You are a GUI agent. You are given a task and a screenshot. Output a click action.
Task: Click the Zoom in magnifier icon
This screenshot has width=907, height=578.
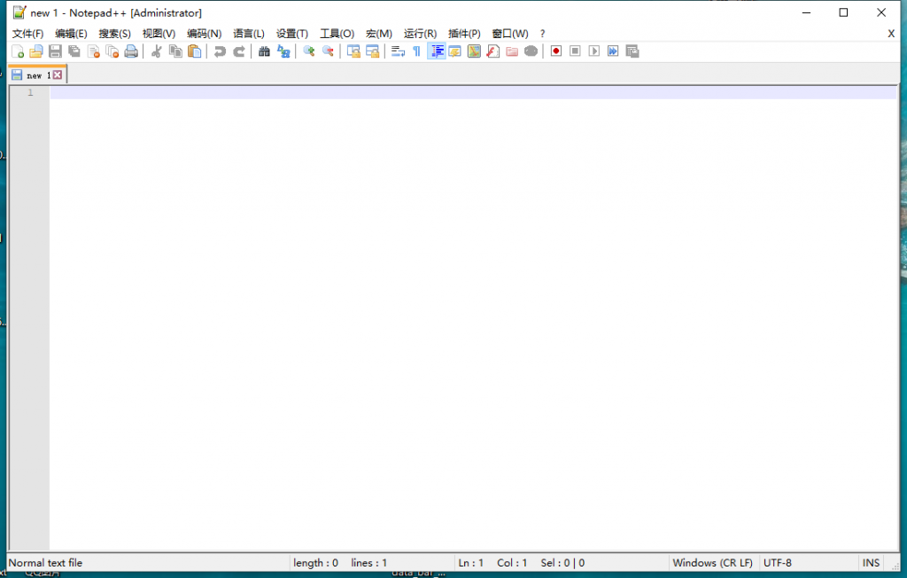click(x=309, y=51)
